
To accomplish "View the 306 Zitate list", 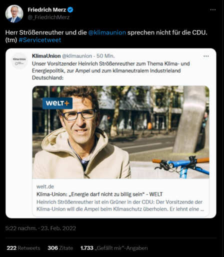I will click(x=60, y=248).
